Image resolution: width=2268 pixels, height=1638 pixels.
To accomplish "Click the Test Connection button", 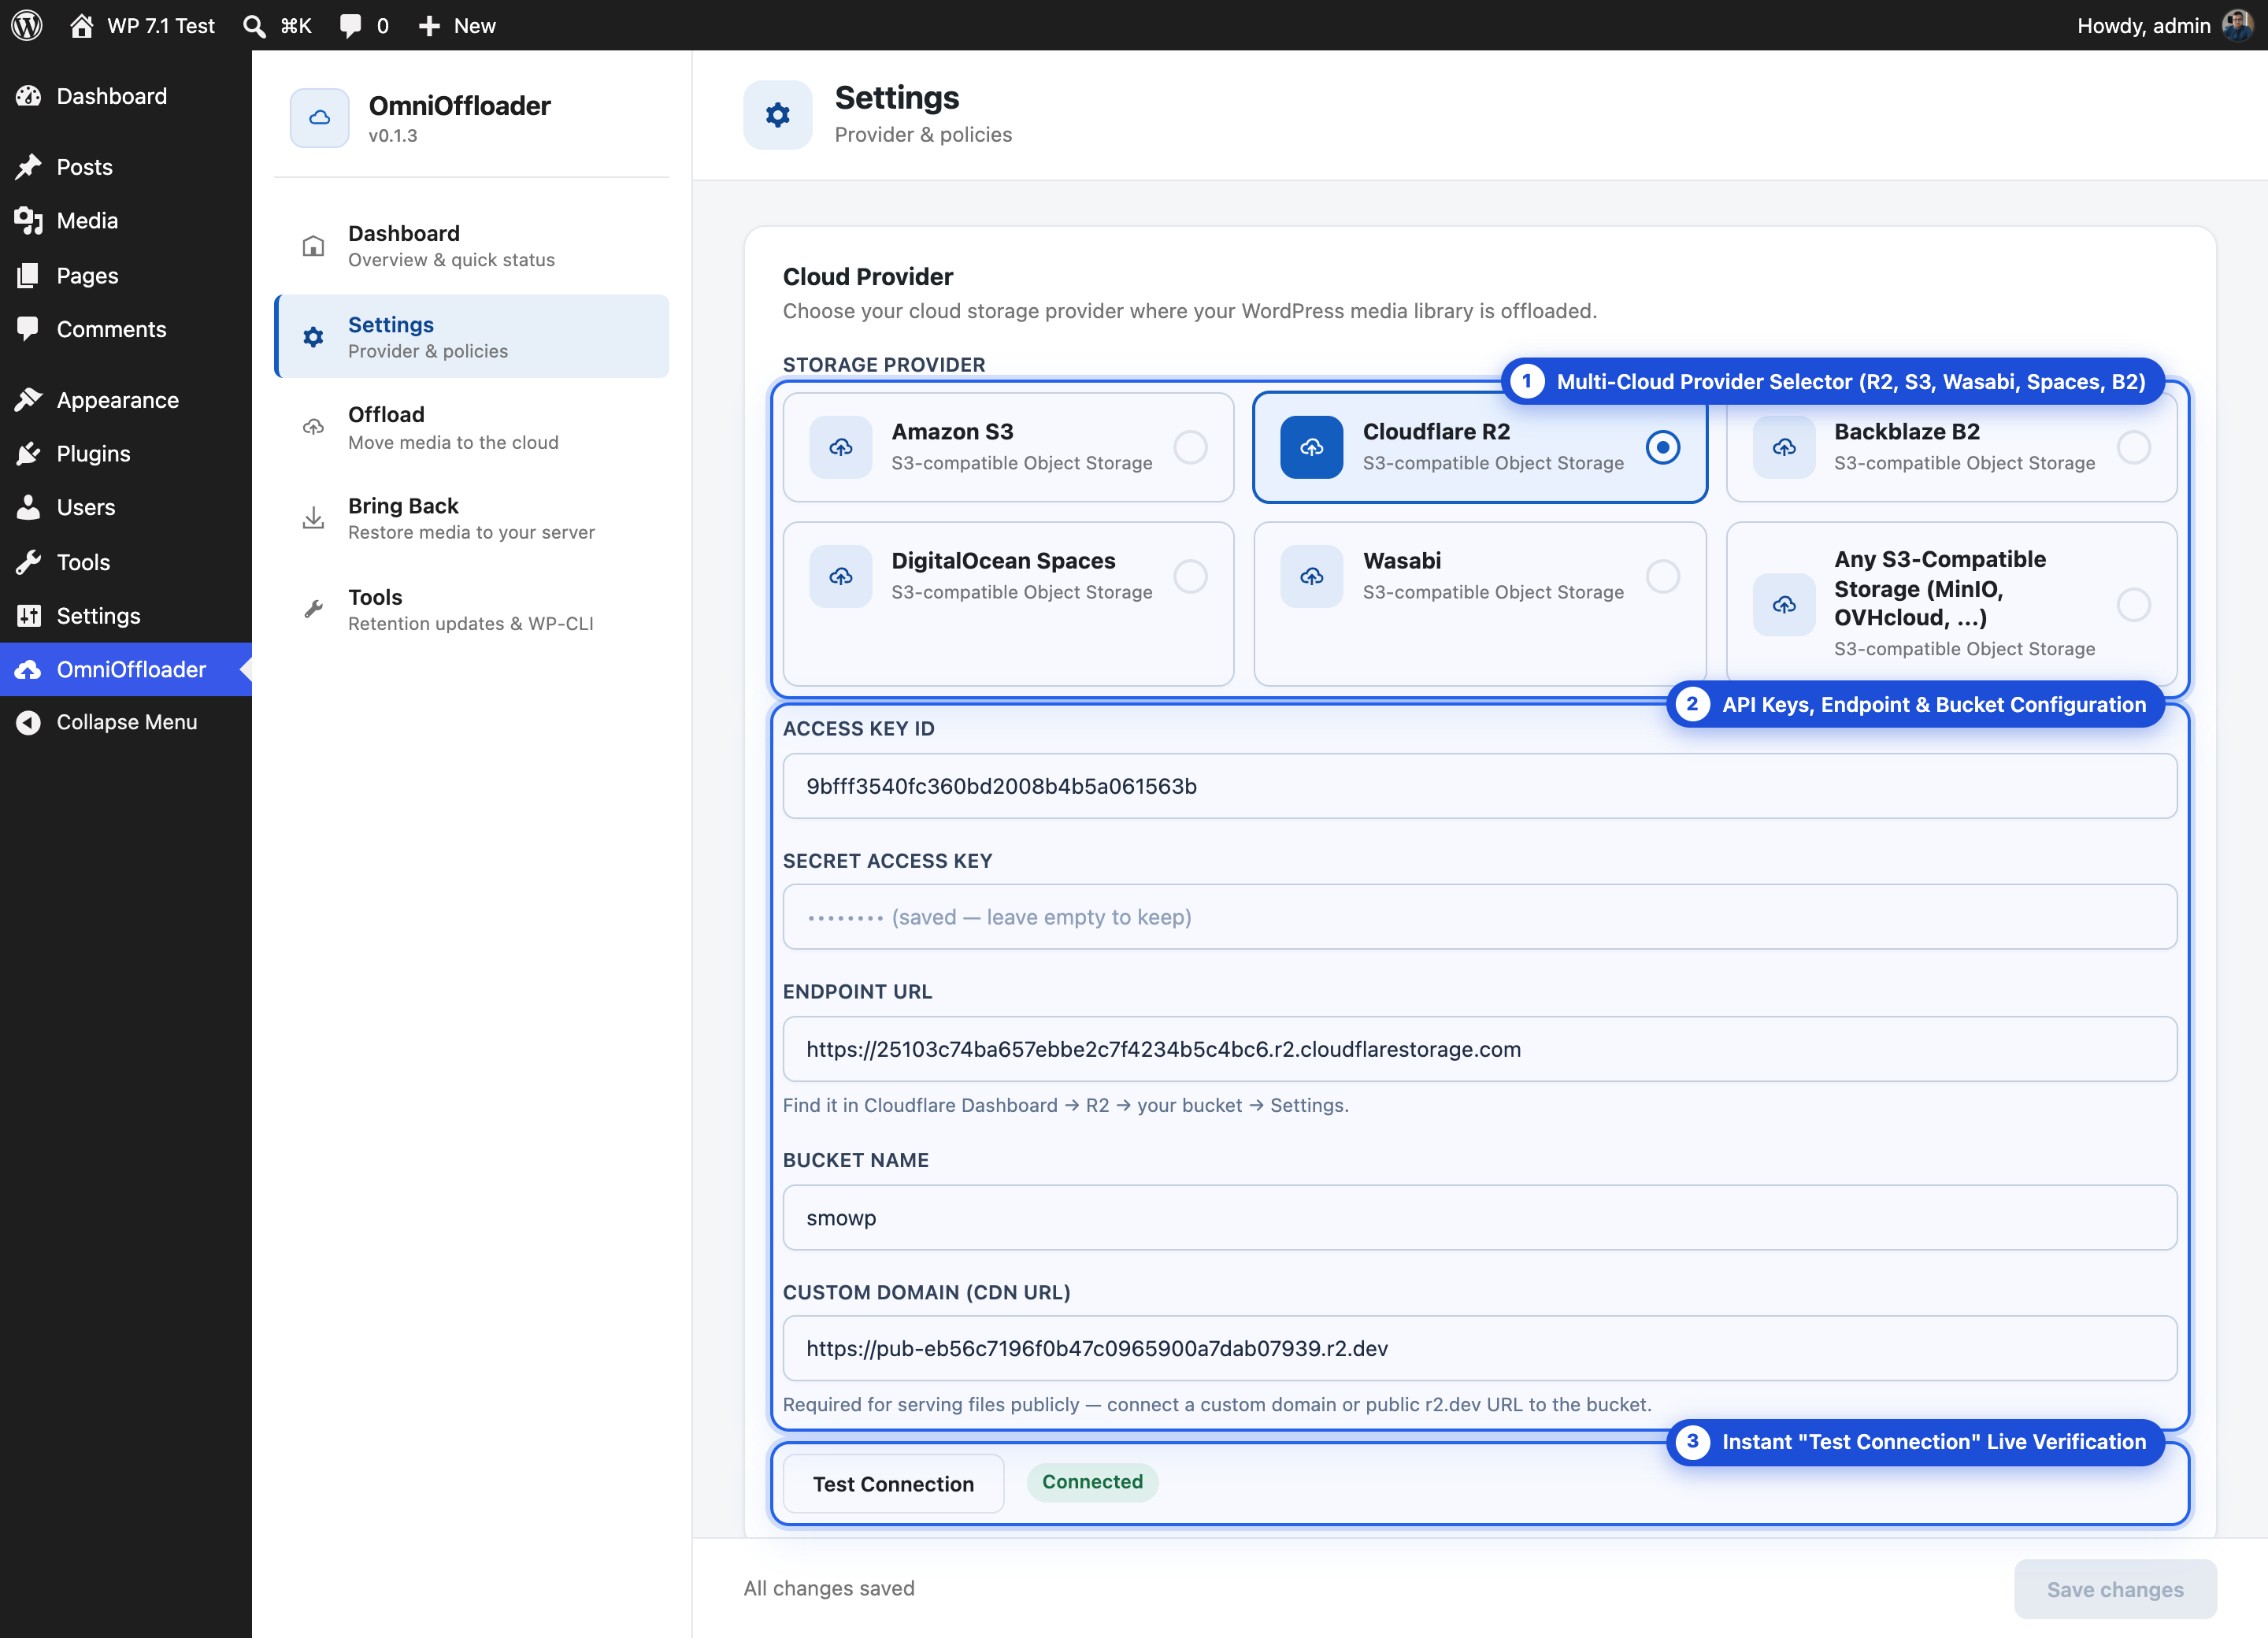I will tap(893, 1484).
